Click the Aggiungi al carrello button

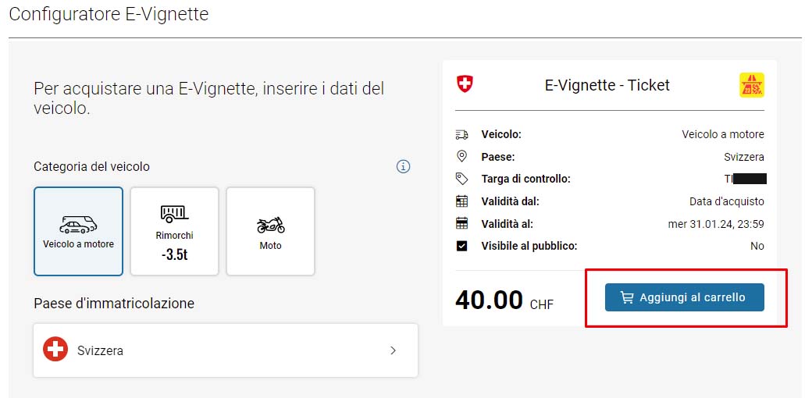click(x=684, y=297)
